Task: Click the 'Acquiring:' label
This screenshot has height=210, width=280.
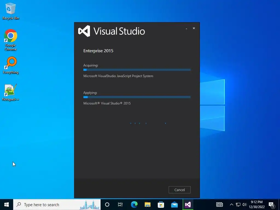Action: tap(91, 65)
